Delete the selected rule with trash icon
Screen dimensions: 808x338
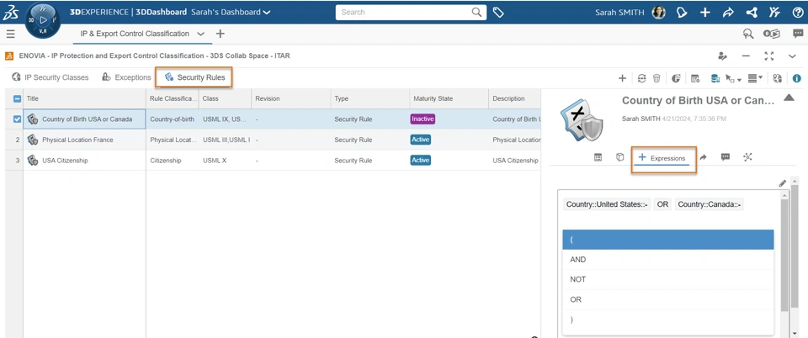(656, 78)
